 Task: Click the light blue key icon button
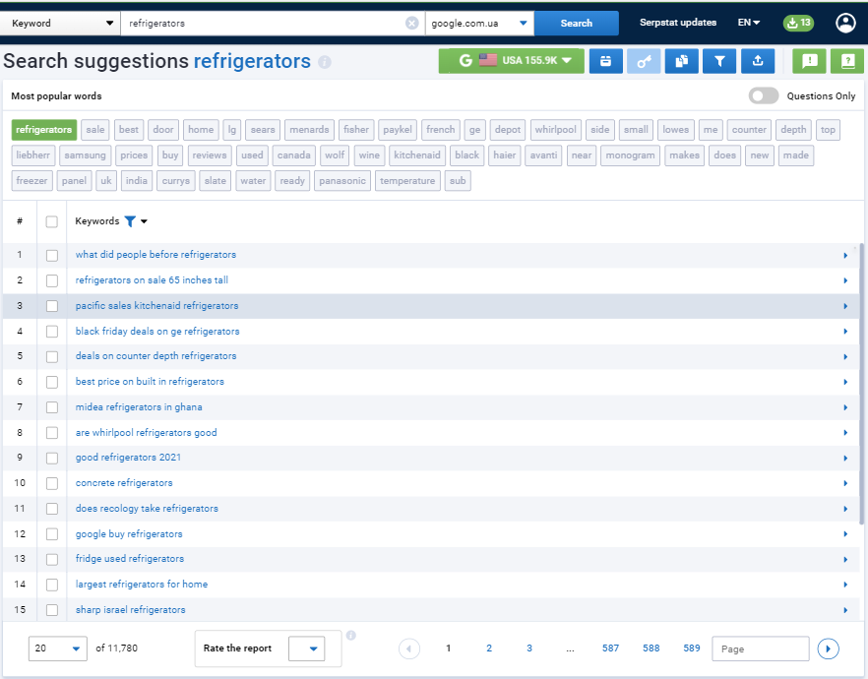(x=644, y=61)
